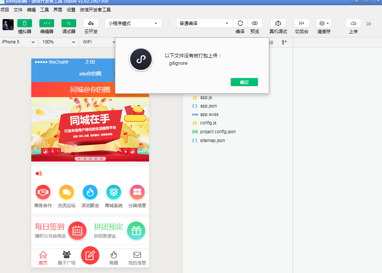Open the 工具 menu
382x273 pixels.
44,10
